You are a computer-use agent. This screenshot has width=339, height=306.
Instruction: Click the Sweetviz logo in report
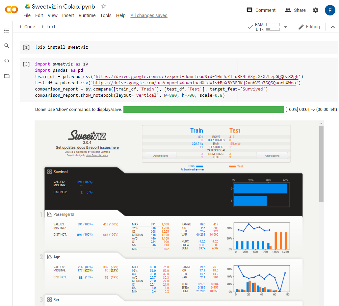click(x=87, y=135)
